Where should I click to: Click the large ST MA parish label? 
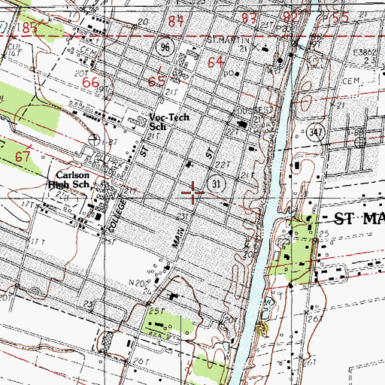click(359, 218)
